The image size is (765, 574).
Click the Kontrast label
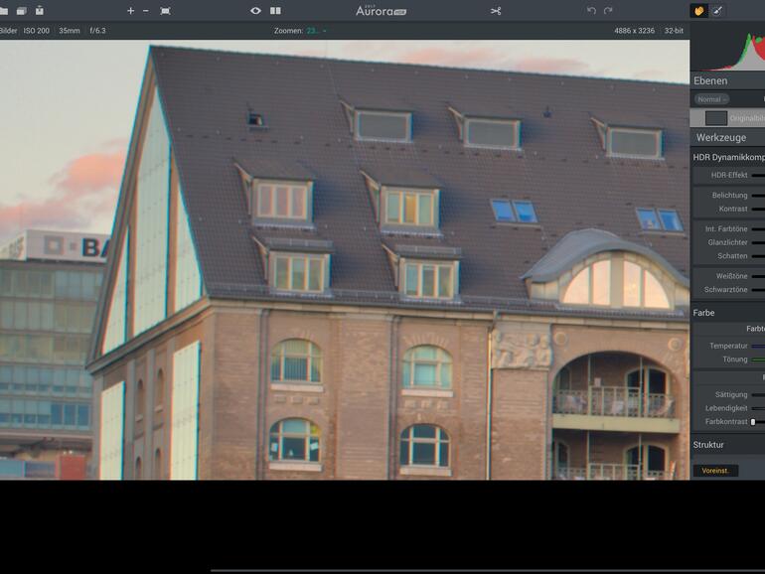(x=733, y=209)
